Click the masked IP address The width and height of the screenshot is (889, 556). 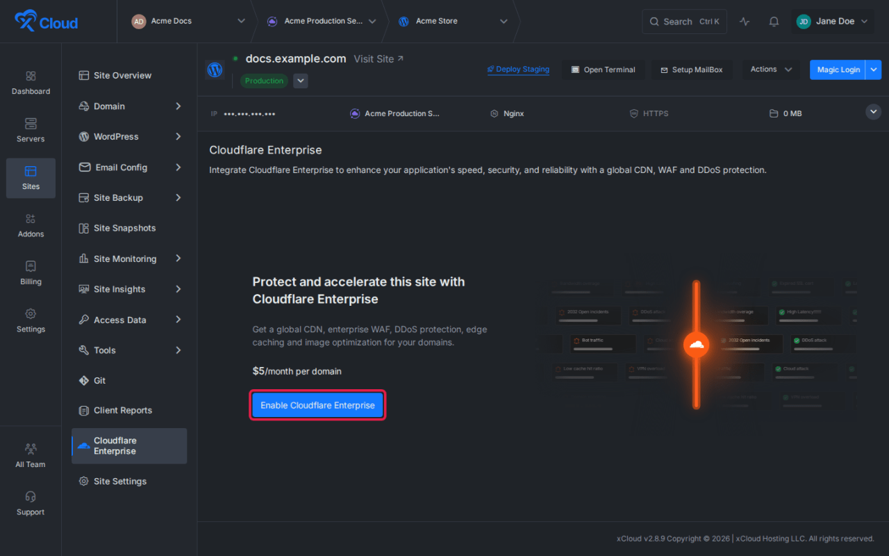pos(249,113)
